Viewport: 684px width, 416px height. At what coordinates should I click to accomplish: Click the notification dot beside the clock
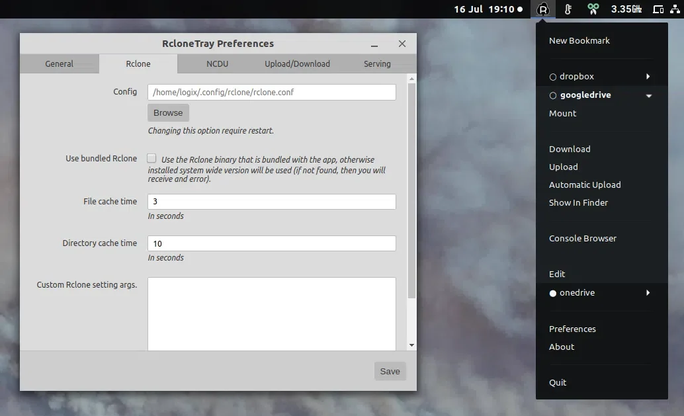[x=520, y=9]
